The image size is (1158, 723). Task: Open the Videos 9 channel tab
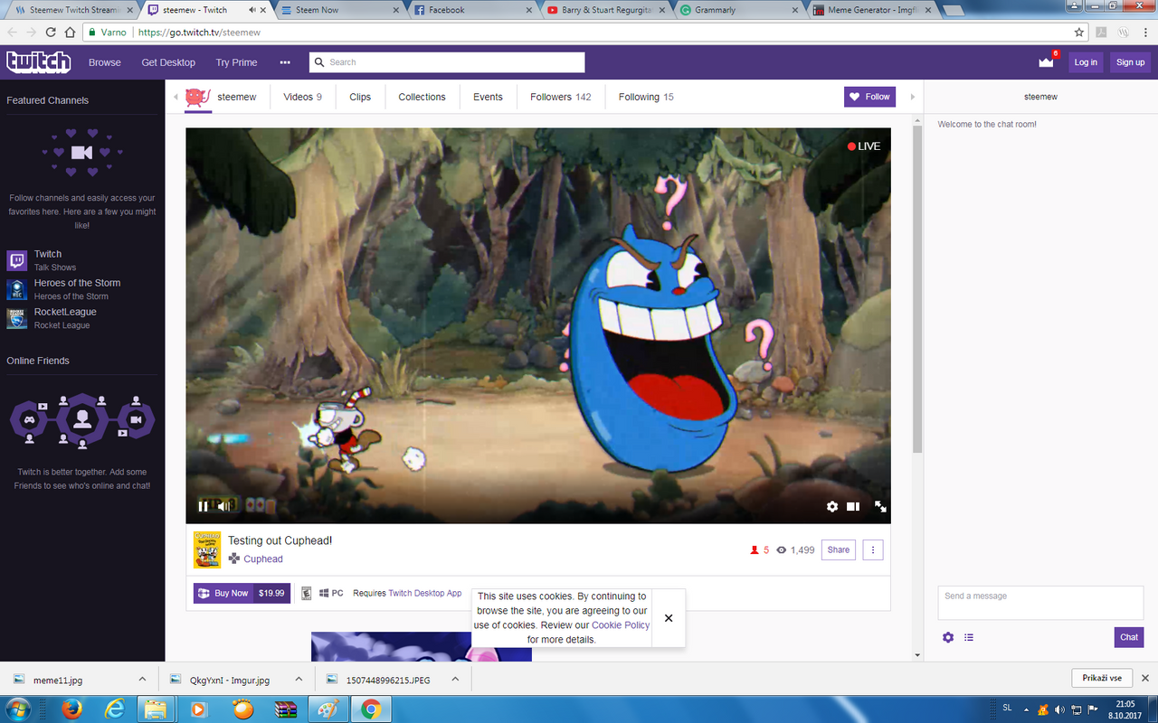pyautogui.click(x=302, y=97)
